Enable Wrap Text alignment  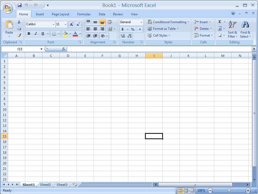[110, 22]
